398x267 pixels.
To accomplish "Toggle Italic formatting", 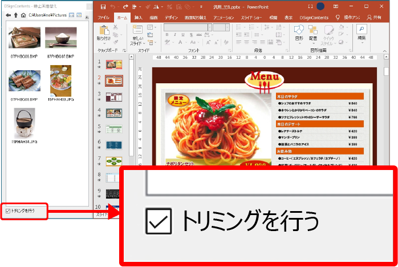I will [x=175, y=35].
